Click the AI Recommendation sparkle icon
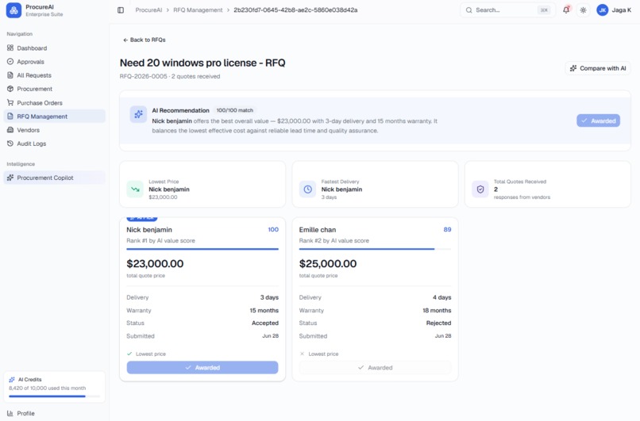This screenshot has width=640, height=421. 138,114
